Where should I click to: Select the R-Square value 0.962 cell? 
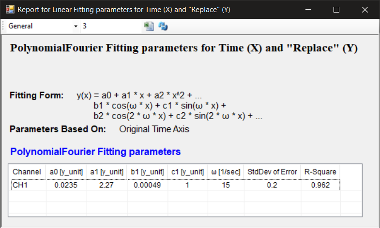[x=320, y=185]
